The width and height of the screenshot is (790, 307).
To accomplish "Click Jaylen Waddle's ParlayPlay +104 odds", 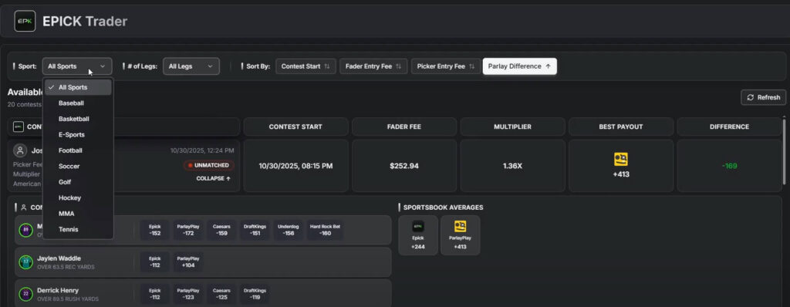I will 188,261.
